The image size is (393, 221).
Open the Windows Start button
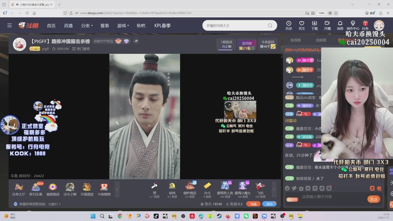tap(93, 216)
